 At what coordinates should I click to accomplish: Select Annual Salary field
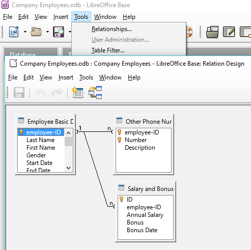point(146,215)
